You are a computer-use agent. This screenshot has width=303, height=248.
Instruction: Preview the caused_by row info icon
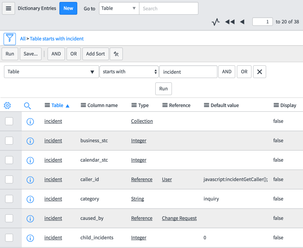coord(30,219)
